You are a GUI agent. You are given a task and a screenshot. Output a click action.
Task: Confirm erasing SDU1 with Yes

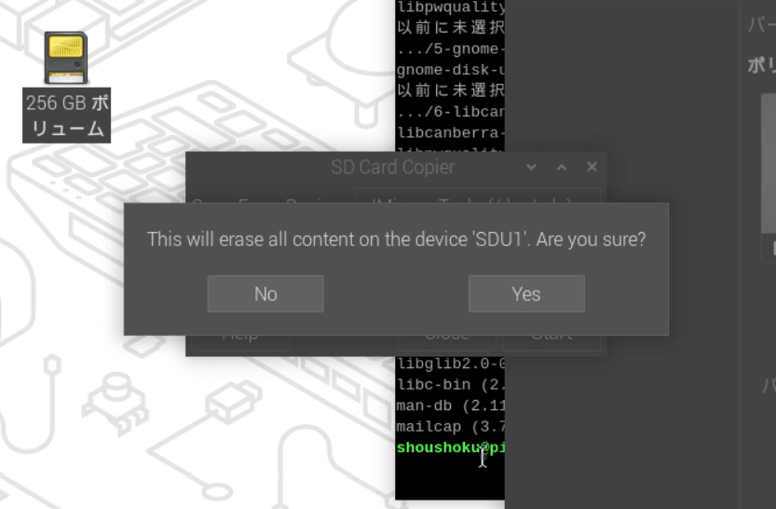526,294
